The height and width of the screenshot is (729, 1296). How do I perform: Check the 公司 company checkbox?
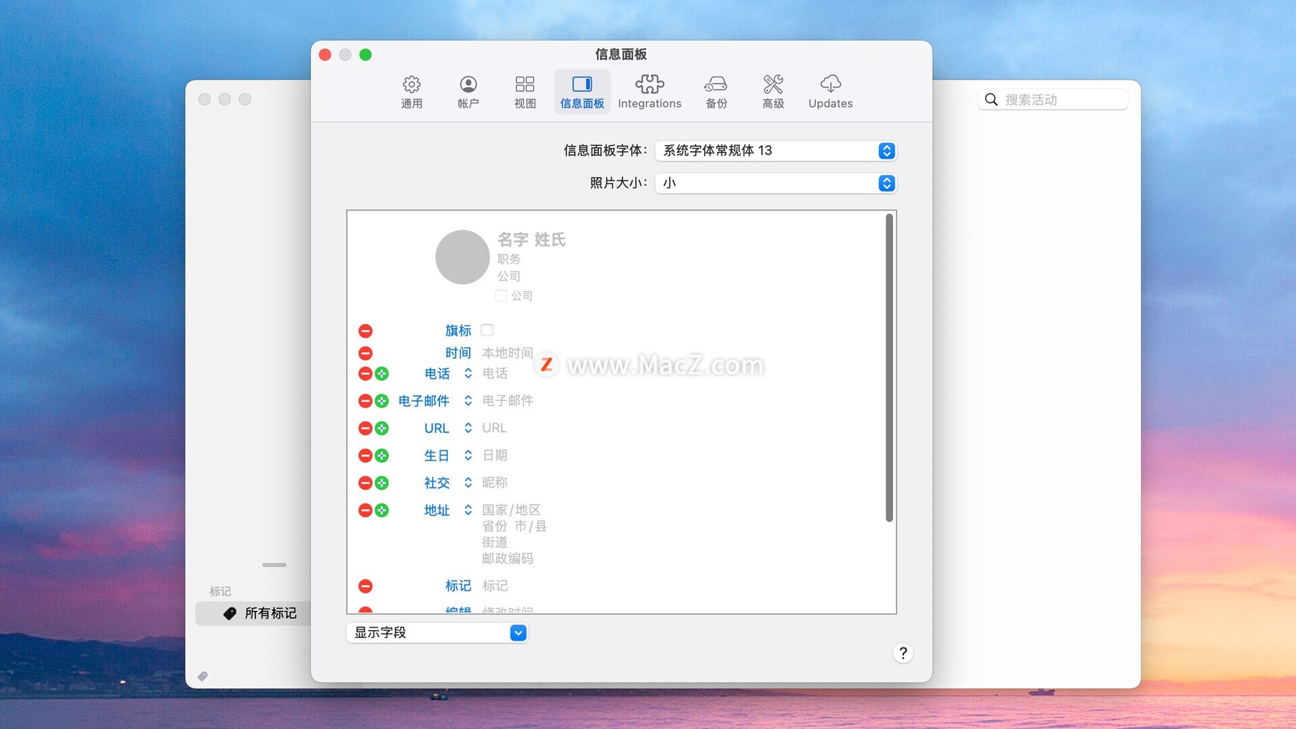pyautogui.click(x=501, y=296)
